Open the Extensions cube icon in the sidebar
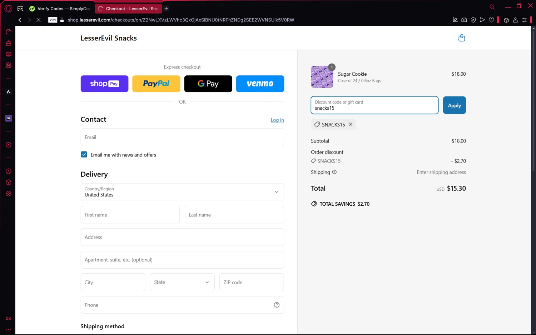 9,182
